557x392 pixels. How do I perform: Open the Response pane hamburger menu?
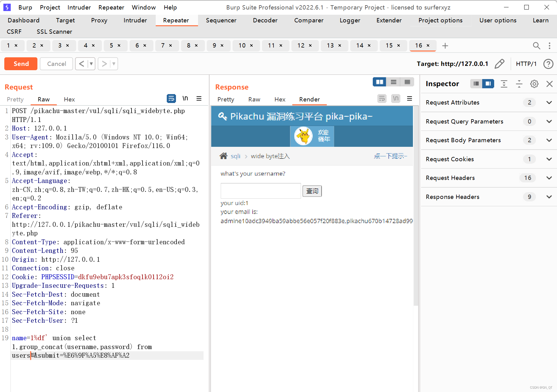click(409, 98)
